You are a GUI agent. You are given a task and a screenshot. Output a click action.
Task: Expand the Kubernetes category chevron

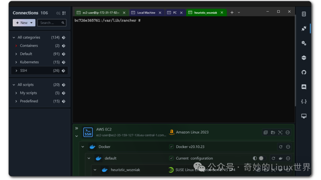16,62
